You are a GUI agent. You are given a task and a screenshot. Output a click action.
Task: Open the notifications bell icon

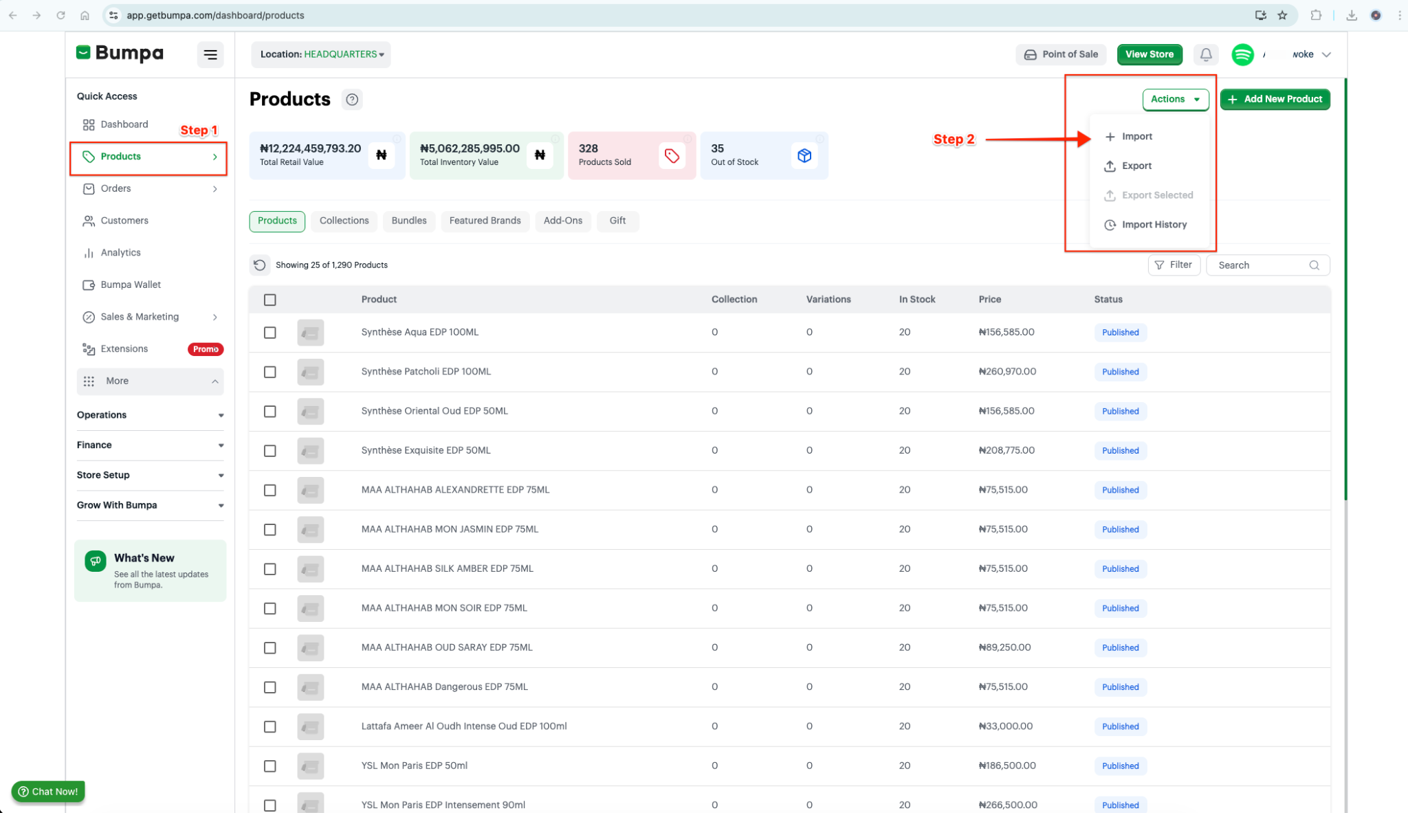[1206, 54]
